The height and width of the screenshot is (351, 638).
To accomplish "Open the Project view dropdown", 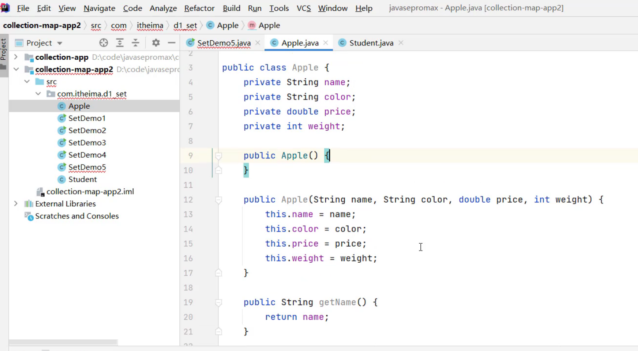I will (x=60, y=43).
